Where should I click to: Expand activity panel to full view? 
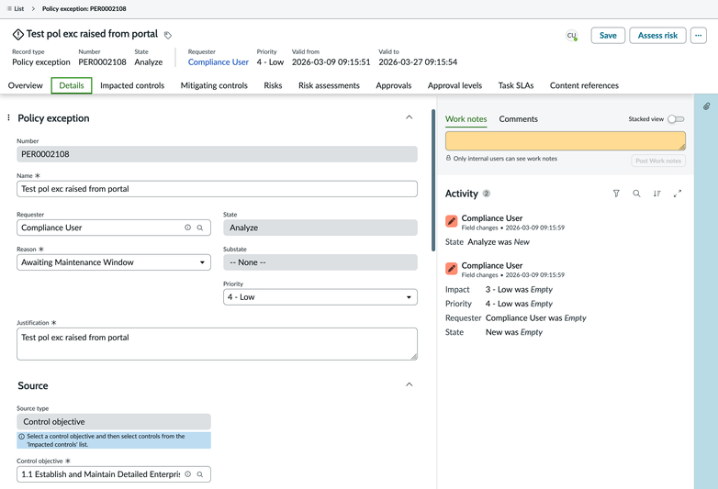coord(677,194)
